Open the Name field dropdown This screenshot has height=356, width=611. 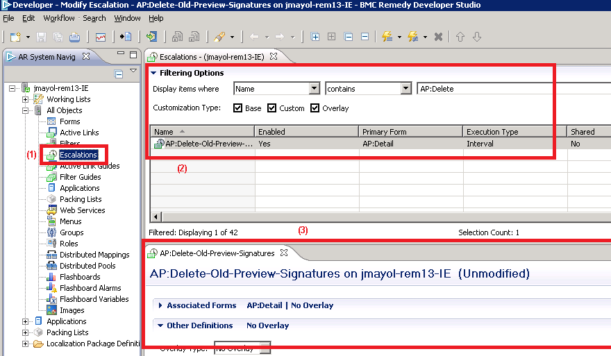(x=314, y=88)
